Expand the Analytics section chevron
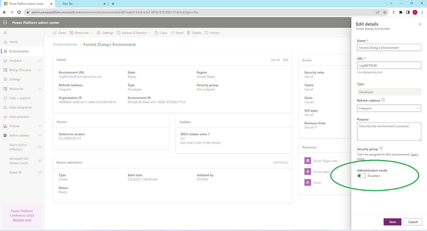This screenshot has width=427, height=231. [x=40, y=61]
